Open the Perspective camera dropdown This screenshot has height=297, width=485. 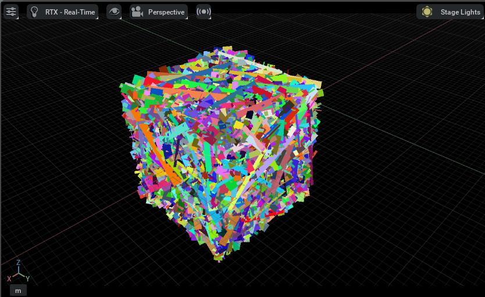(x=166, y=12)
